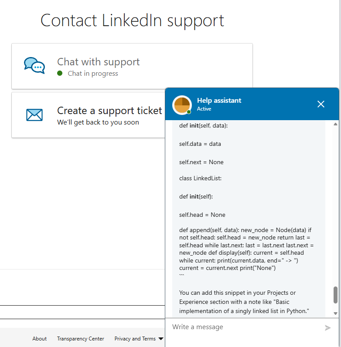This screenshot has width=341, height=347.
Task: Click 'Contact LinkedIn support' heading
Action: pos(133,21)
